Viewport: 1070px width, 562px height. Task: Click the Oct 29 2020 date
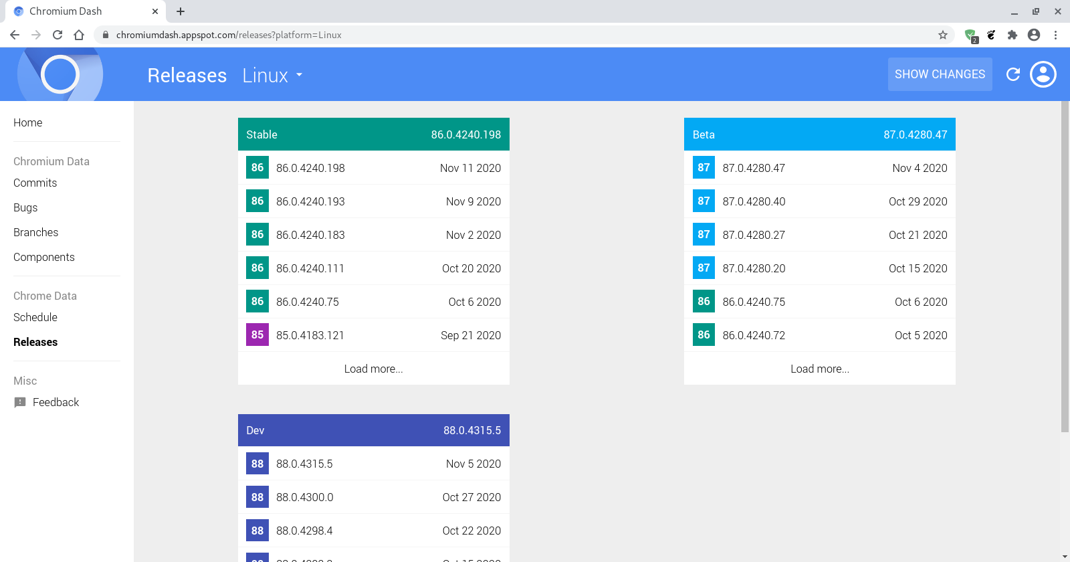point(918,201)
